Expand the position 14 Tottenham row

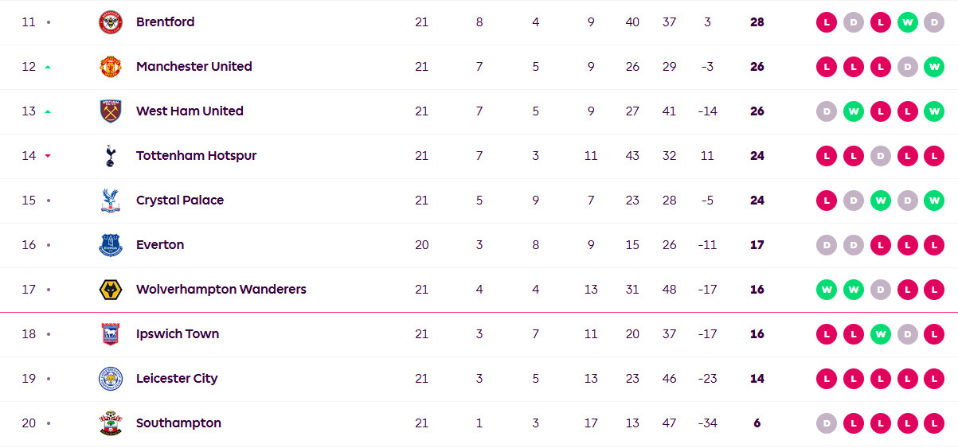point(479,156)
